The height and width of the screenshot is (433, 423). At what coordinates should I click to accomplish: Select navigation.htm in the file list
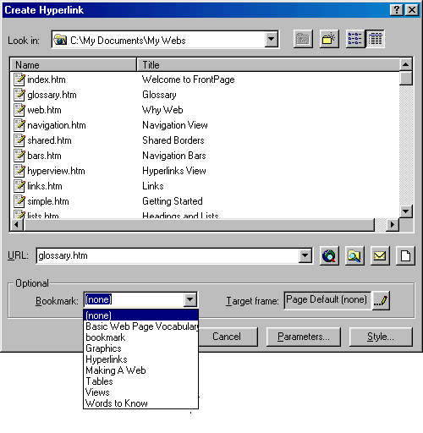click(57, 125)
